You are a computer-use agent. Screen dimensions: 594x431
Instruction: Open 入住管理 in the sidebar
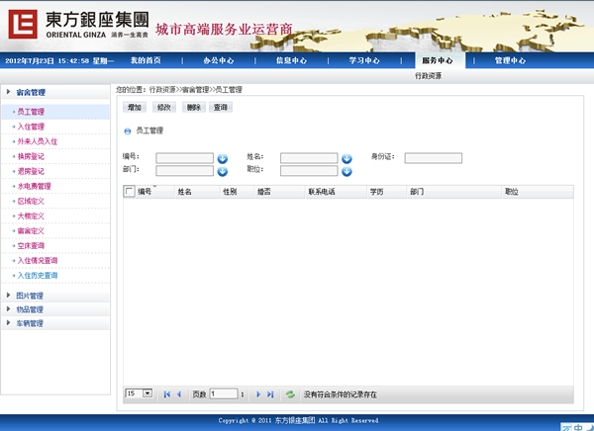click(31, 127)
